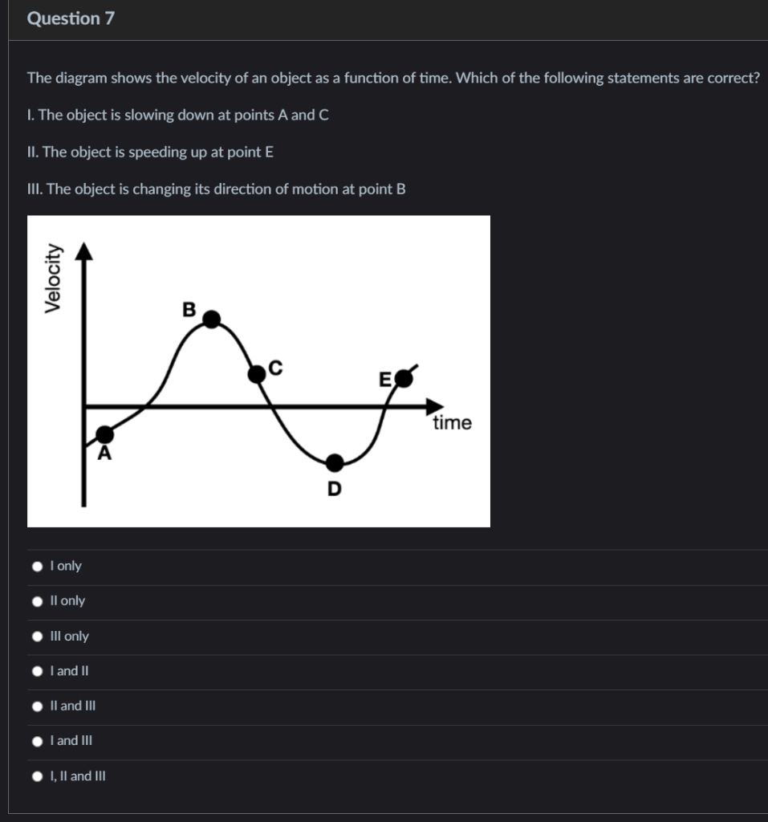Viewport: 768px width, 822px height.
Task: Select the "I and II" answer option
Action: pyautogui.click(x=68, y=671)
